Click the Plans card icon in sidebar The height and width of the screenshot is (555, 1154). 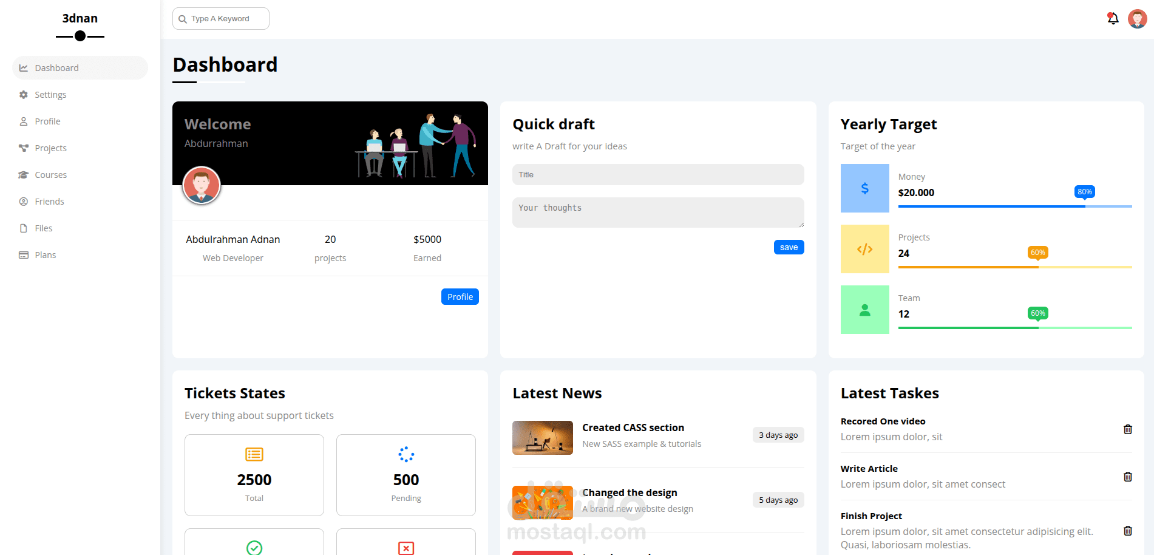coord(24,255)
